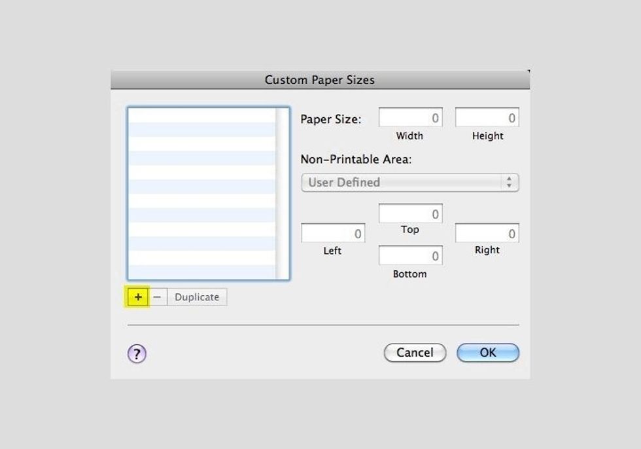Select the Top margin field

tap(410, 214)
